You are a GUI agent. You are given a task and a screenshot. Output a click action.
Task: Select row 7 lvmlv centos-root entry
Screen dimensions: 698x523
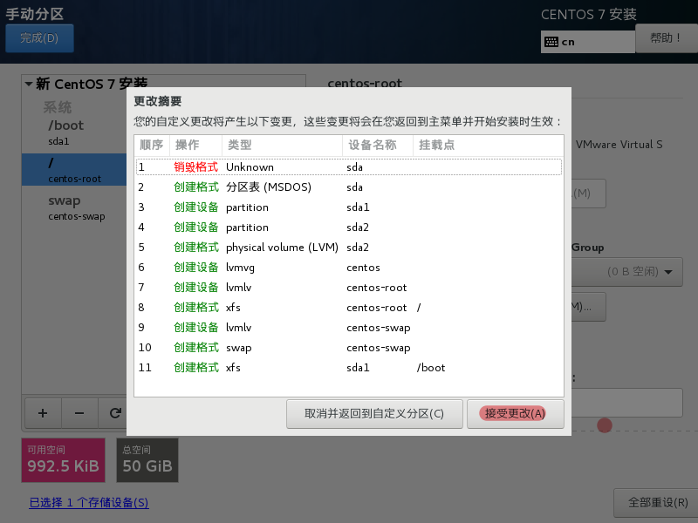(348, 288)
